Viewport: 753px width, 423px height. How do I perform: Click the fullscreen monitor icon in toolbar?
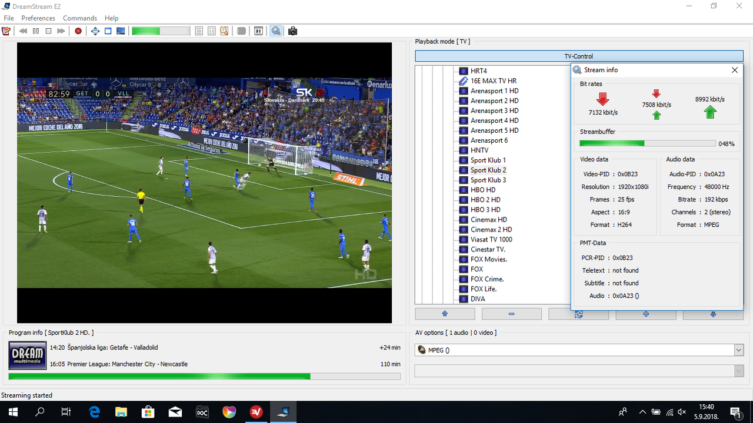[x=121, y=31]
